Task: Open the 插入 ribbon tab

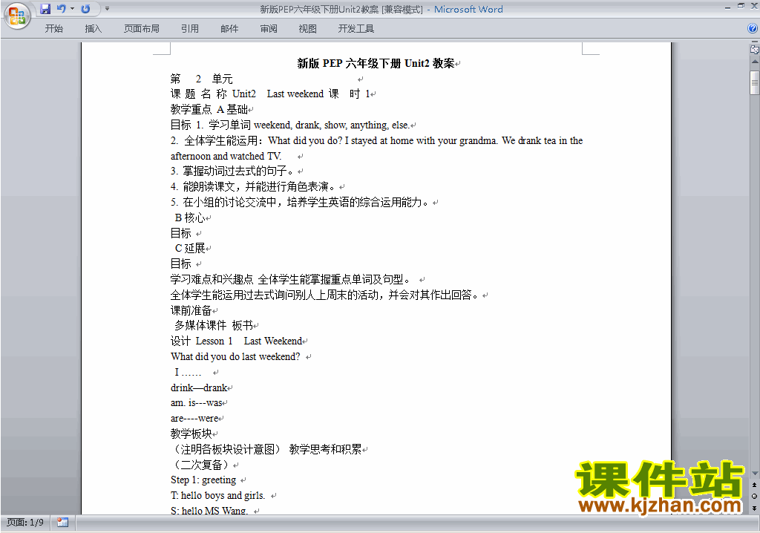Action: pos(93,29)
